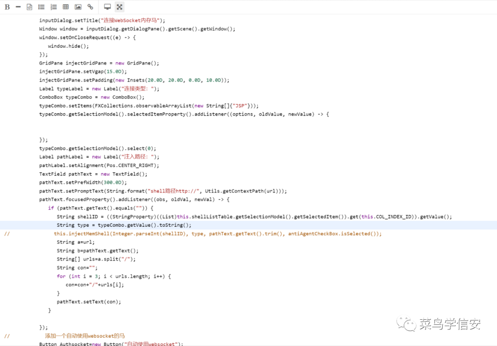The image size is (497, 346).
Task: Toggle fullscreen editing mode off
Action: tap(120, 7)
